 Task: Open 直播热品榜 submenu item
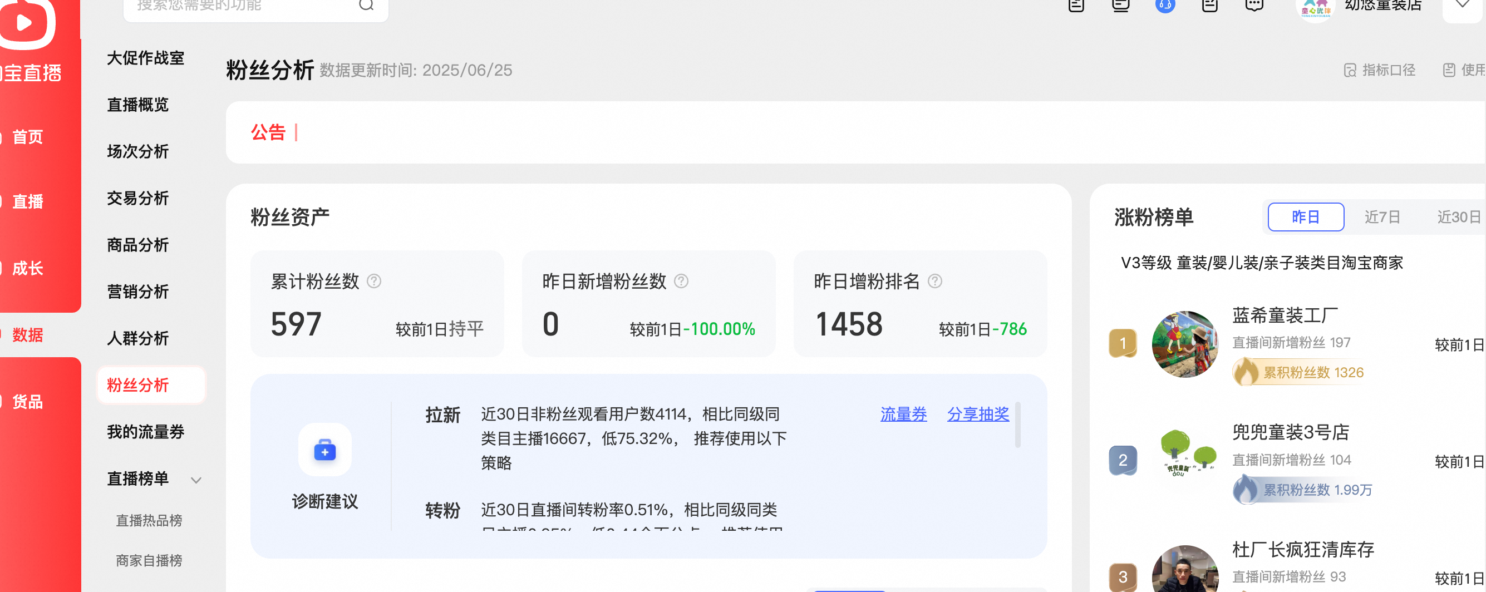click(149, 521)
